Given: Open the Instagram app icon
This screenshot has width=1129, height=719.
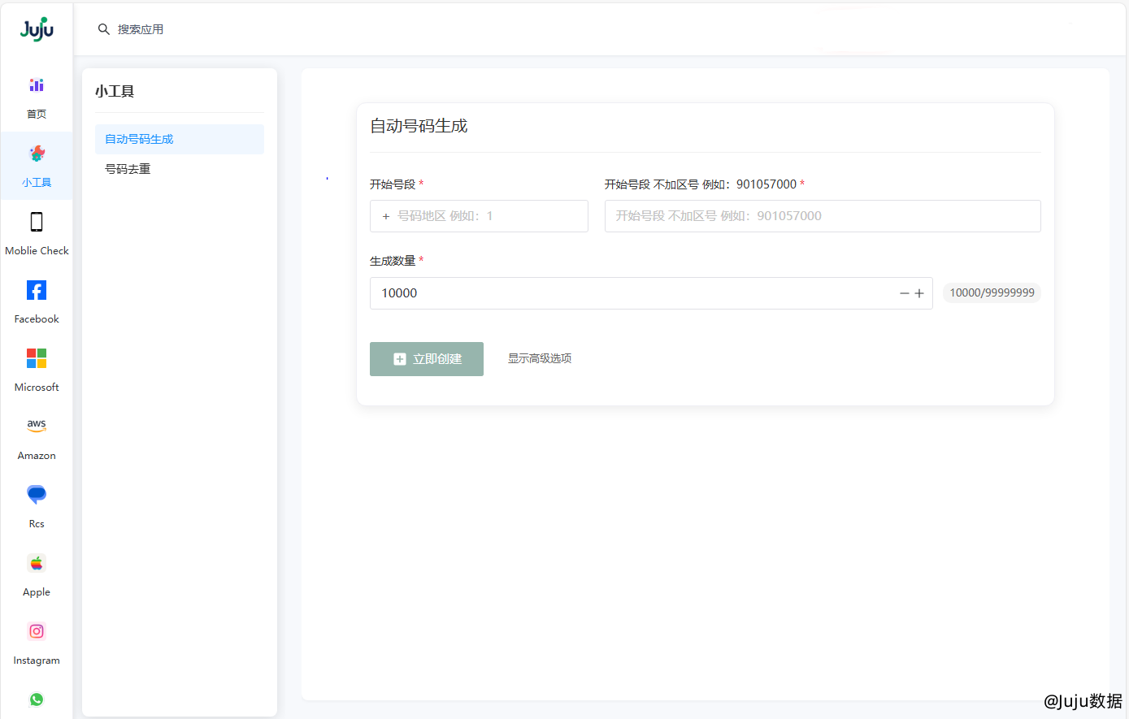Looking at the screenshot, I should 37,631.
